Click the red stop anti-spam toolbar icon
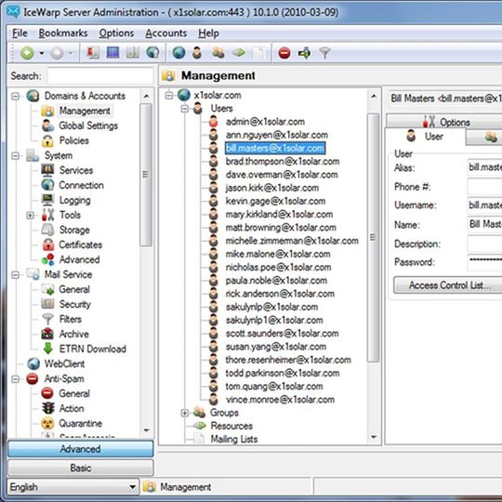This screenshot has height=502, width=502. [x=284, y=53]
